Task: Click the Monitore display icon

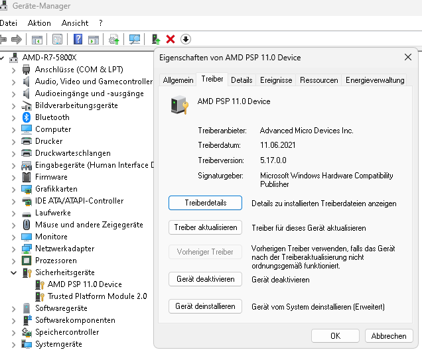Action: 27,237
